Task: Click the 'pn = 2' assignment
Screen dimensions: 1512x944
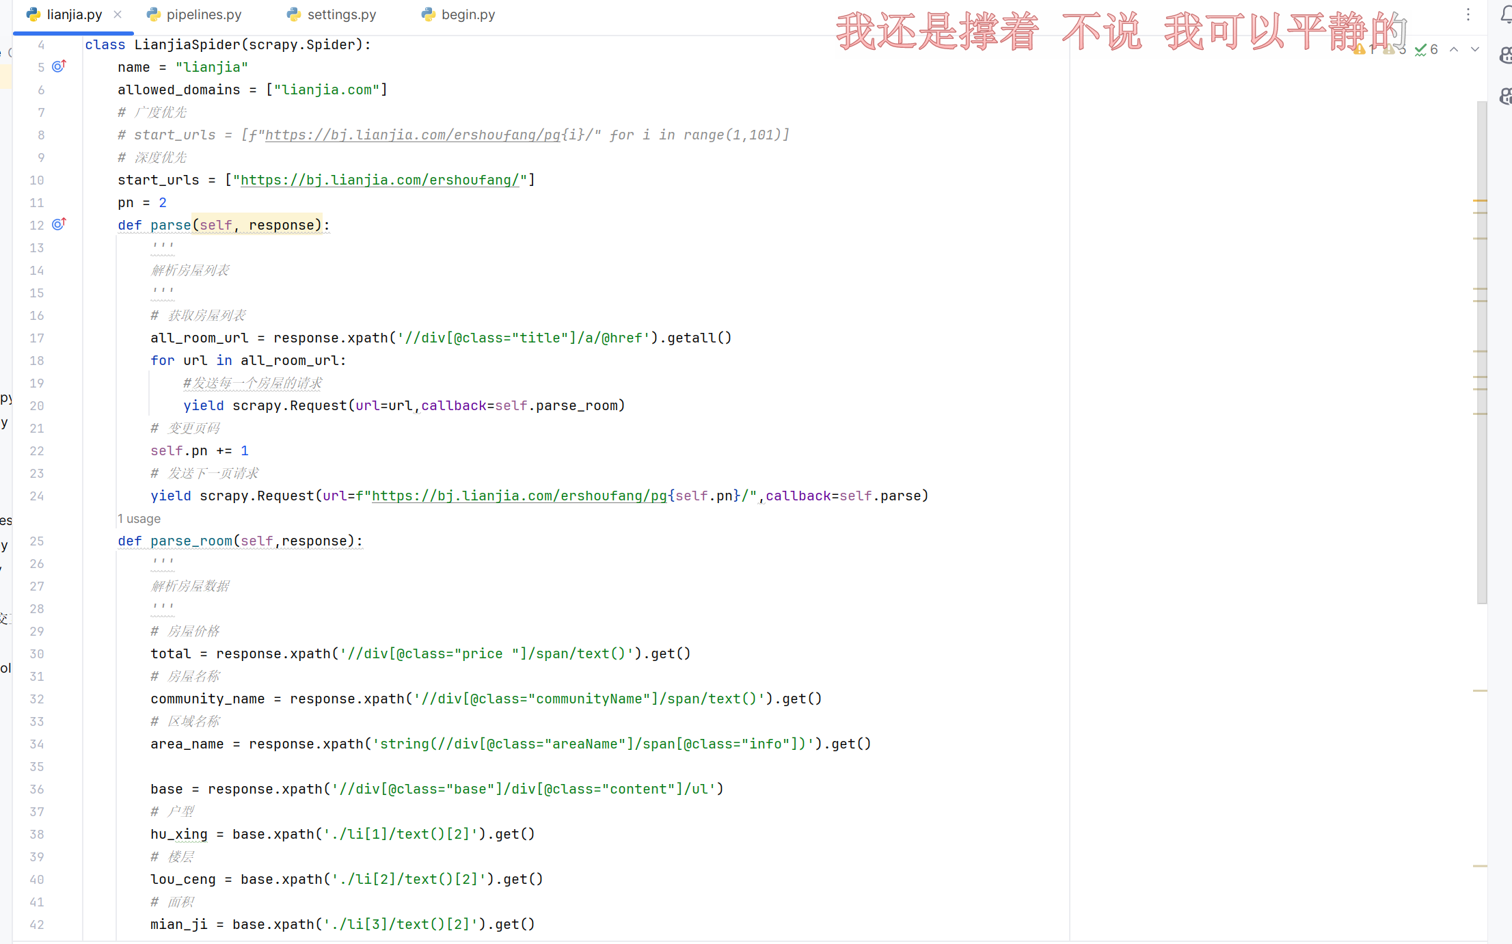Action: pyautogui.click(x=142, y=202)
